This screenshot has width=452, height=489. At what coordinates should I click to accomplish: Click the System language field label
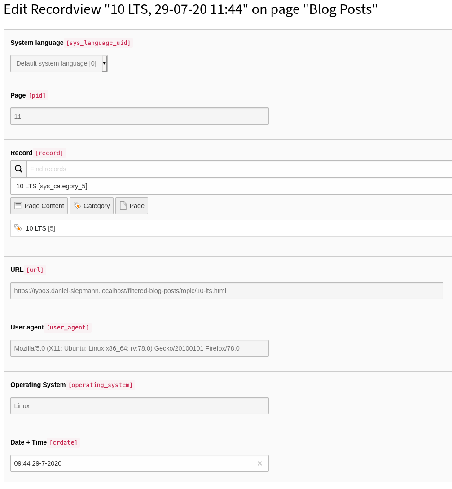click(37, 43)
